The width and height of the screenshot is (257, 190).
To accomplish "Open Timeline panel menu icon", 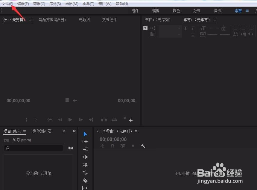I will tap(136, 131).
